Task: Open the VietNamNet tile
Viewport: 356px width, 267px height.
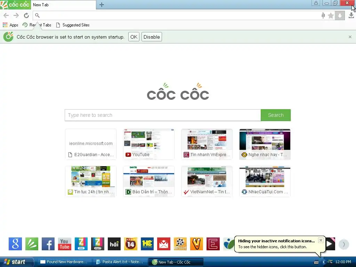Action: pyautogui.click(x=207, y=181)
